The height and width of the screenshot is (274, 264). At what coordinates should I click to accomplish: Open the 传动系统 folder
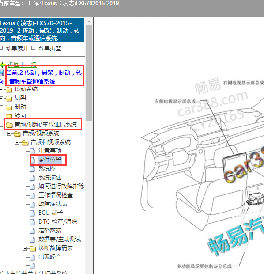[x=26, y=89]
